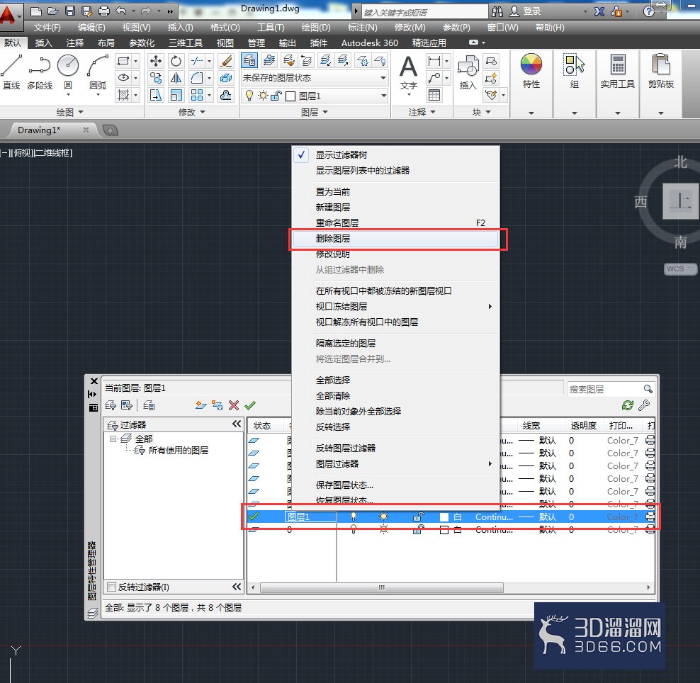Click 隔离选定的图层 in context menu
Screen dimensions: 700x683
pos(395,344)
